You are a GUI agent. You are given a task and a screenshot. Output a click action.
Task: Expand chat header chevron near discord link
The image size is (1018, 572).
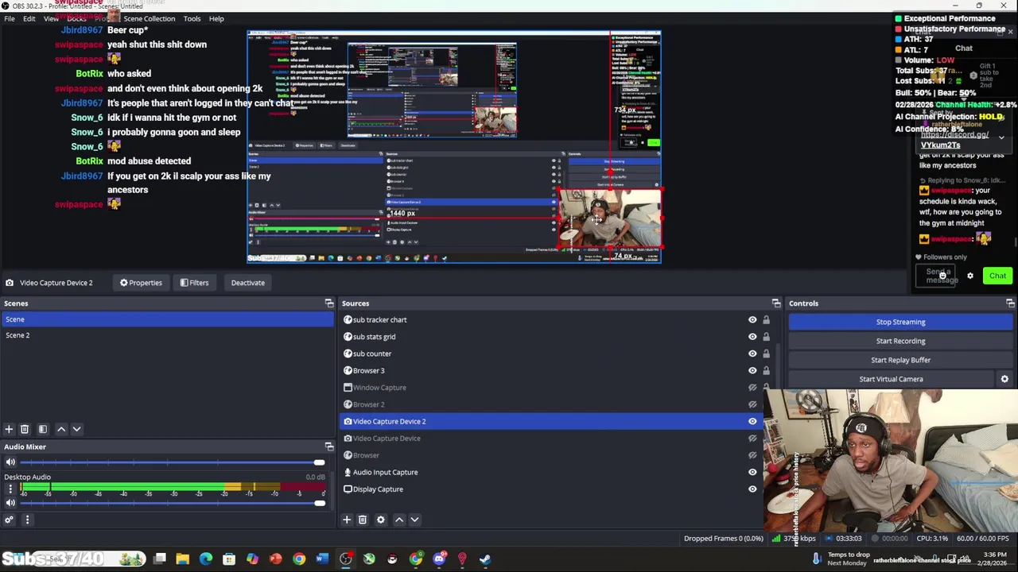pyautogui.click(x=1001, y=138)
